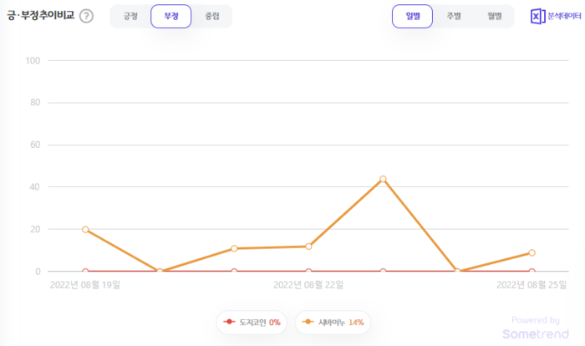Click the orange data point on 08월 22일

coord(308,247)
